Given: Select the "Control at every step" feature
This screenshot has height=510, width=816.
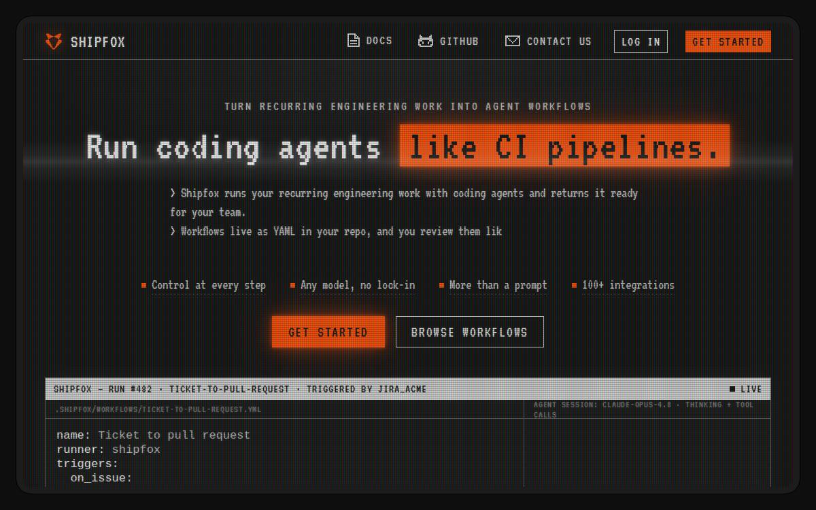Looking at the screenshot, I should pos(209,285).
